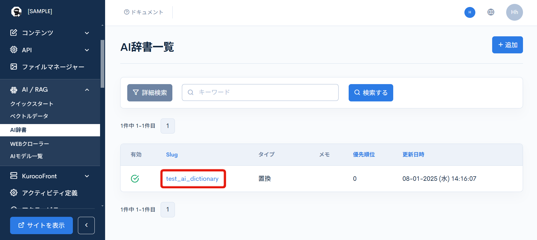
Task: Focus the キーワード search field
Action: click(260, 92)
